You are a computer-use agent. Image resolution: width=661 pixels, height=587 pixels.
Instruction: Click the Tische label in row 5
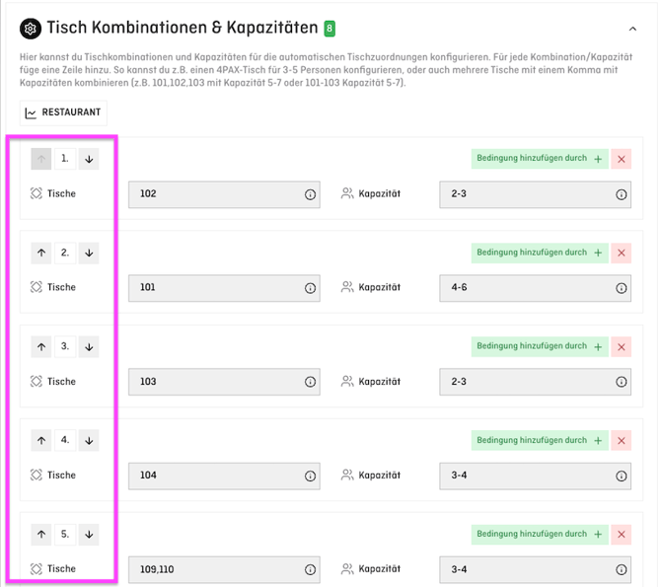point(61,569)
